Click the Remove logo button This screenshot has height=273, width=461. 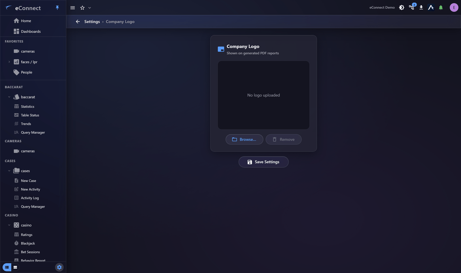[x=284, y=139]
